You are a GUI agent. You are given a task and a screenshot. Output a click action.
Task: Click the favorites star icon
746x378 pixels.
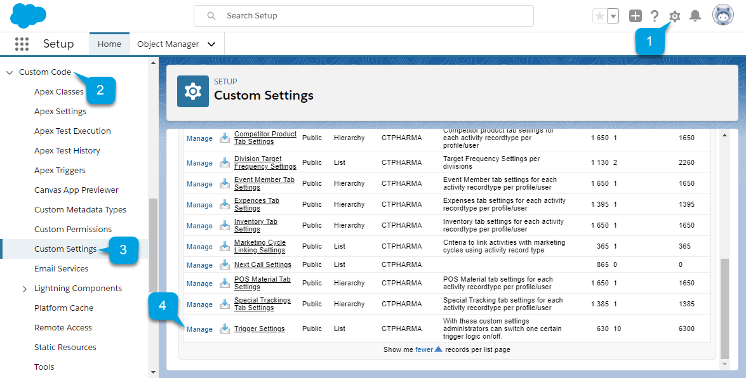tap(599, 16)
